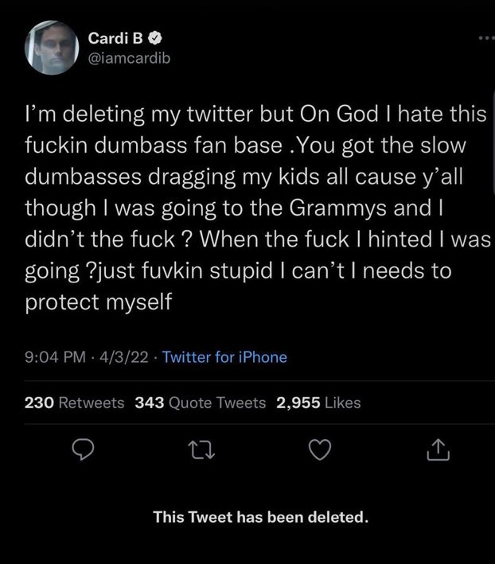Like the tweet with the heart icon
Viewport: 495px width, 564px height.
pyautogui.click(x=318, y=452)
